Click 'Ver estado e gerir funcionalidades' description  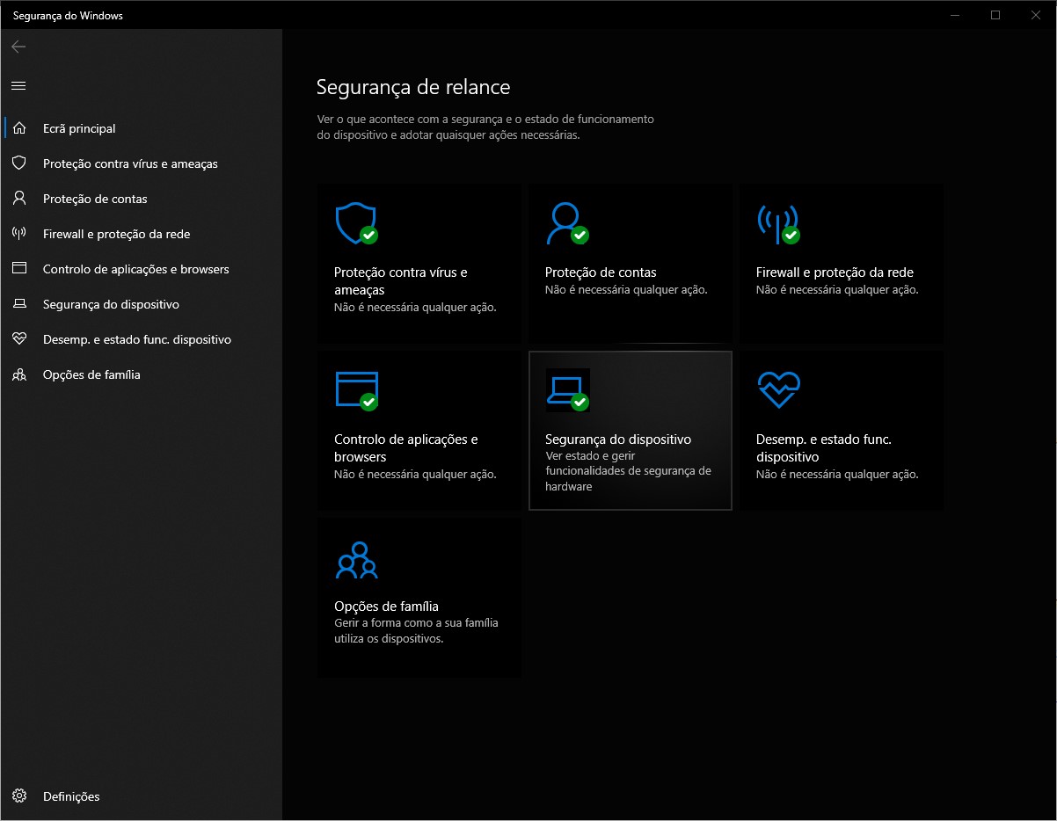point(628,471)
